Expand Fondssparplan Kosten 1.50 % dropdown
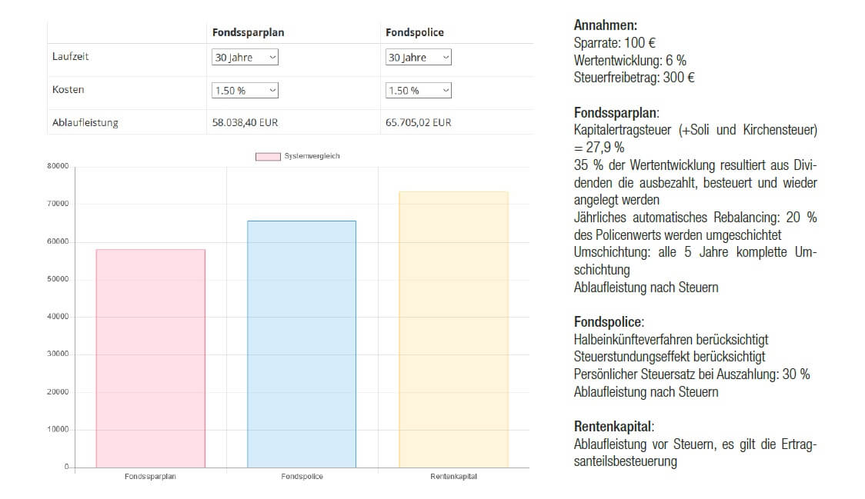The width and height of the screenshot is (865, 499). pos(245,91)
